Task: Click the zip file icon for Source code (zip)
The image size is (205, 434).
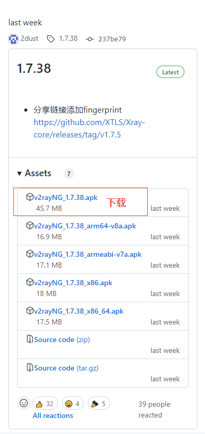Action: (x=29, y=339)
